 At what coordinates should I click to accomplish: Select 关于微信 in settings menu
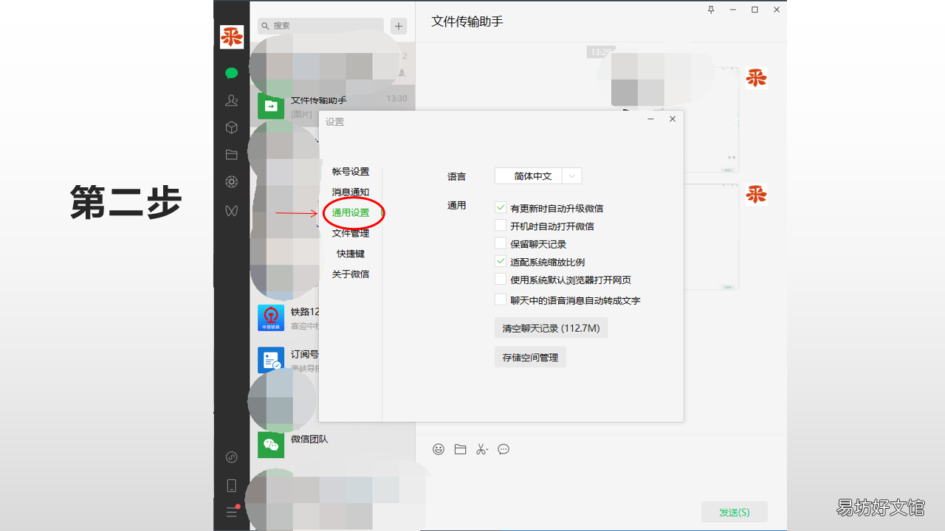point(351,274)
